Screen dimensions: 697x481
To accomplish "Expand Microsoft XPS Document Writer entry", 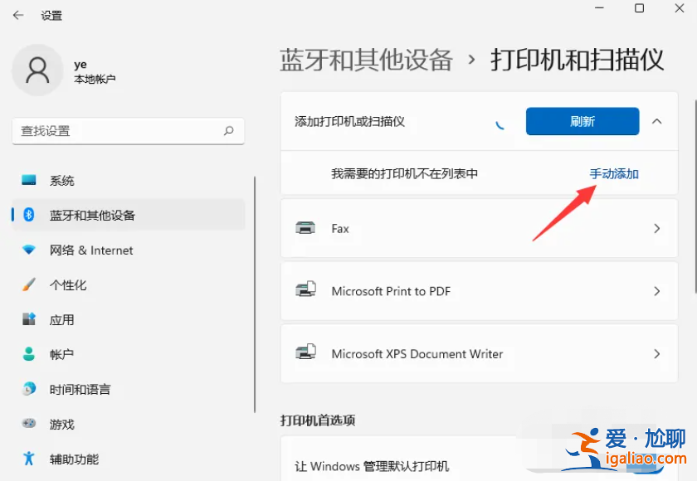I will tap(656, 353).
